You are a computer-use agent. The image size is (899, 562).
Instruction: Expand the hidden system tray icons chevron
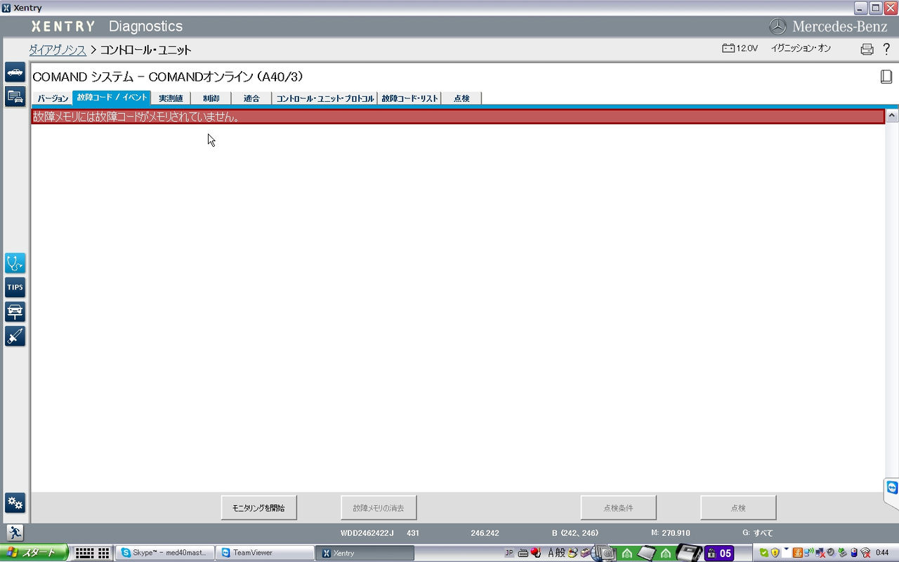tap(786, 550)
